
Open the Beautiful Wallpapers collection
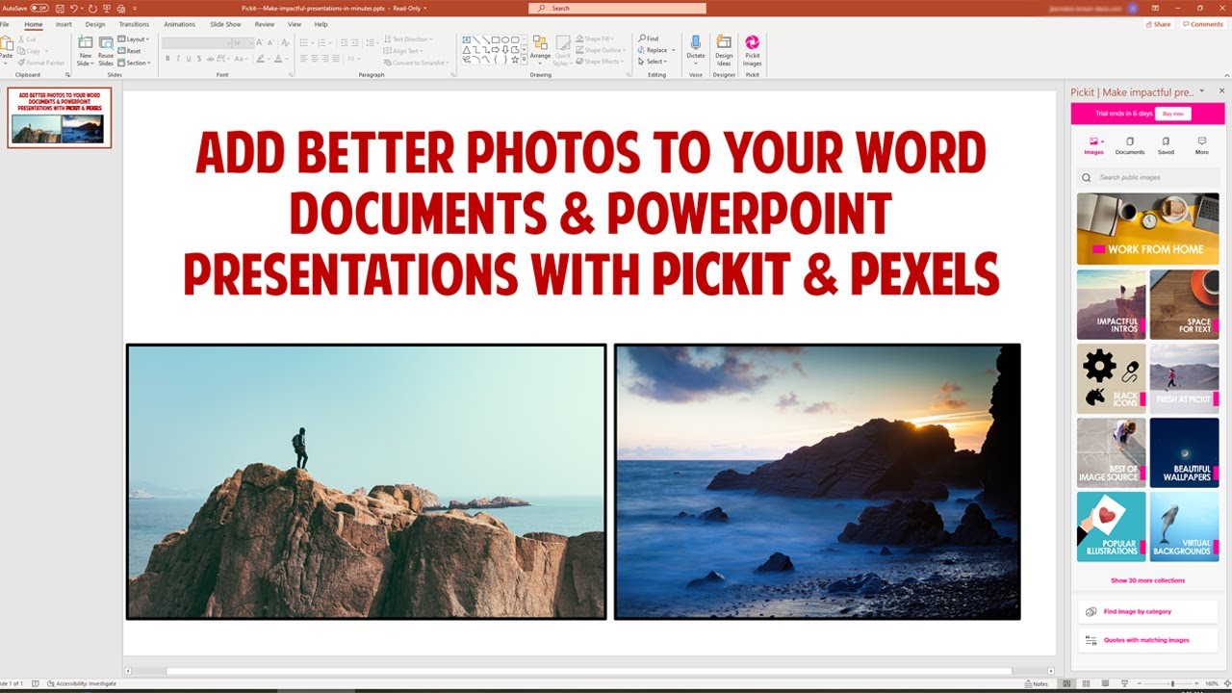click(x=1184, y=452)
